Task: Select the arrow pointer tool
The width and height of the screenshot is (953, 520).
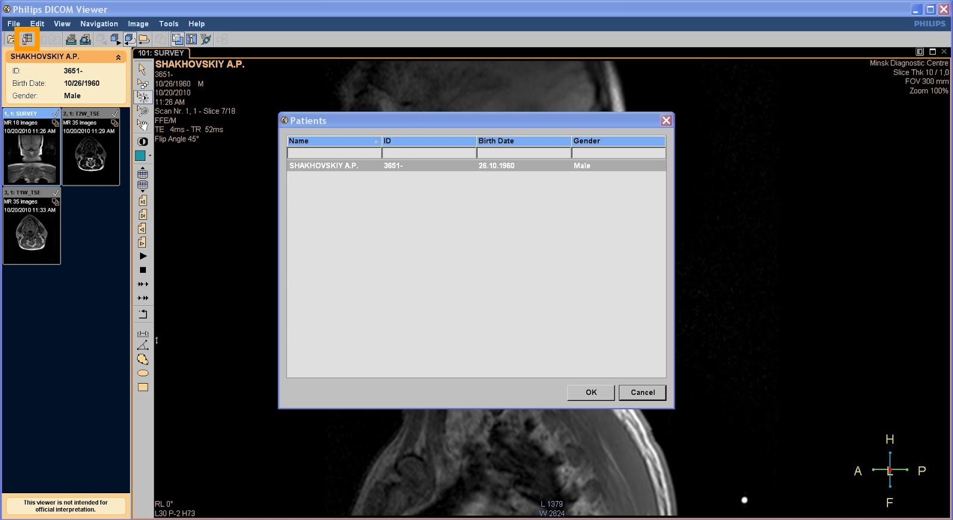Action: pos(142,69)
